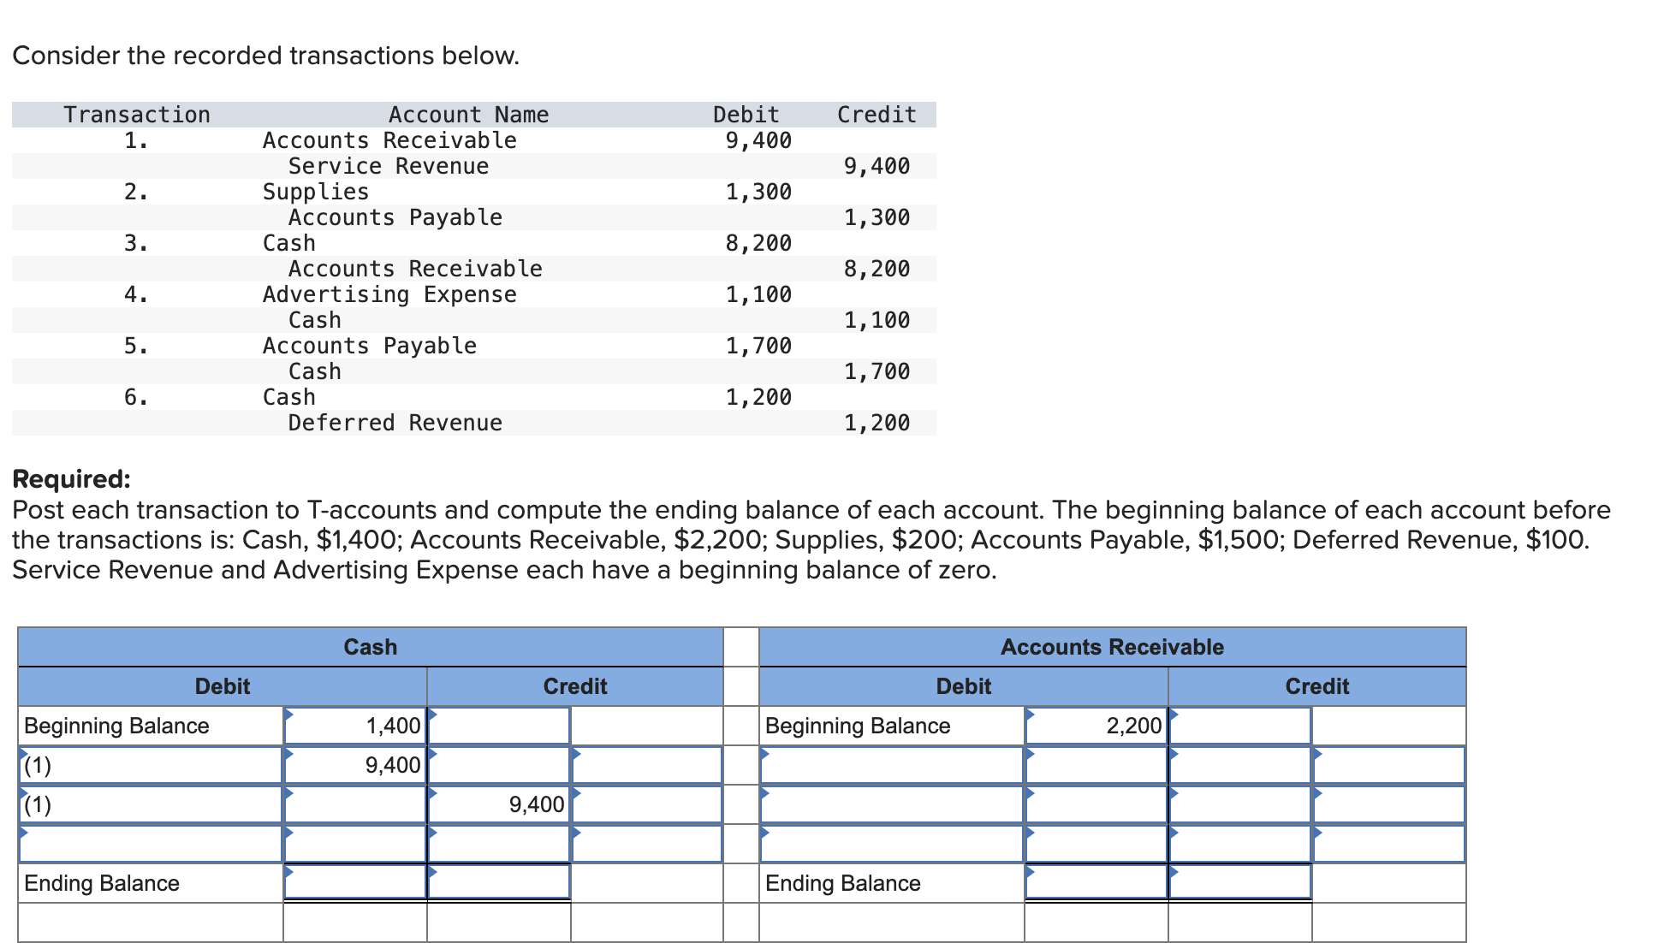The height and width of the screenshot is (943, 1664).
Task: Click 'Credit' header in the journal table
Action: [x=877, y=115]
